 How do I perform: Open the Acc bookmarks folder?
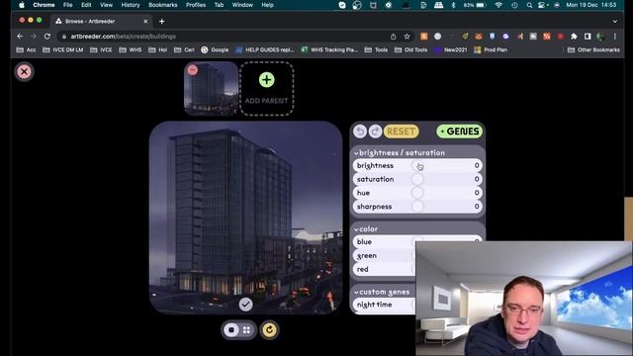[26, 50]
